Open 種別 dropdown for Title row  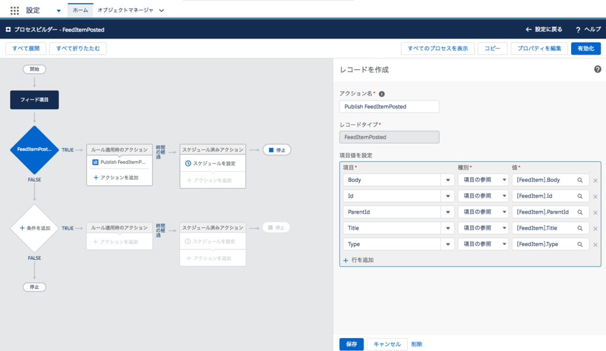(x=483, y=228)
